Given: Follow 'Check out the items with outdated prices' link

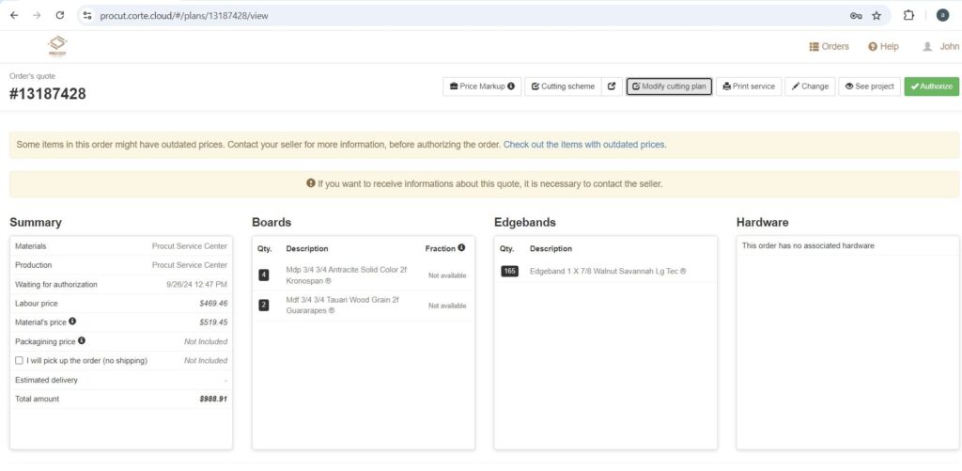Looking at the screenshot, I should click(584, 145).
